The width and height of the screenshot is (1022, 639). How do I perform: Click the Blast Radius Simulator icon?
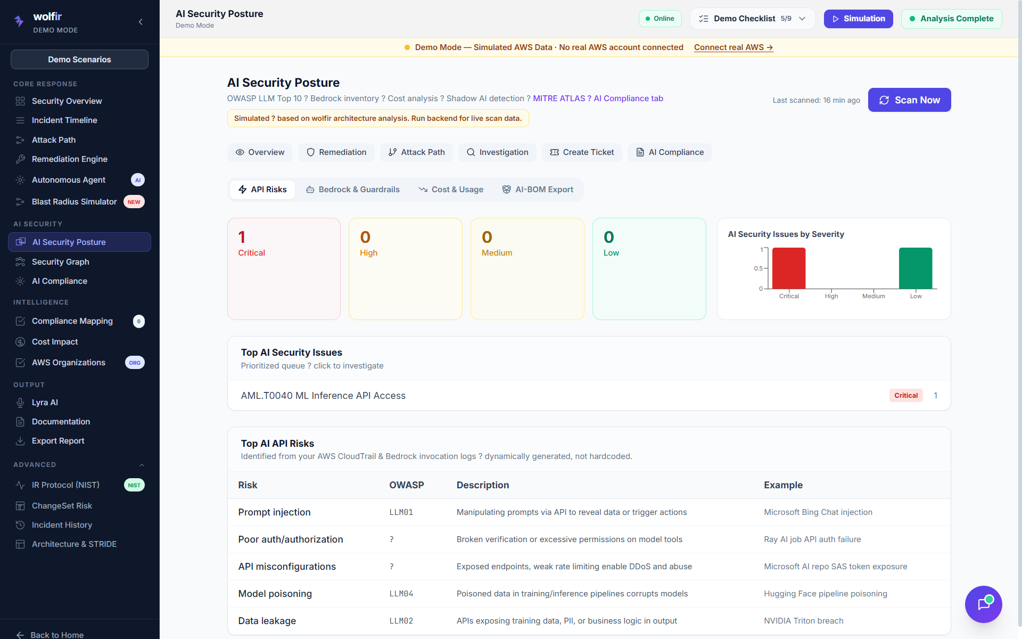(x=20, y=202)
